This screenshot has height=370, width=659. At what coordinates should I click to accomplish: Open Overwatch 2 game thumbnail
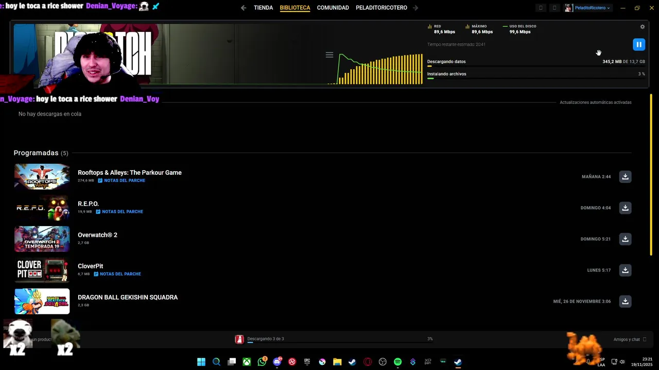tap(42, 239)
